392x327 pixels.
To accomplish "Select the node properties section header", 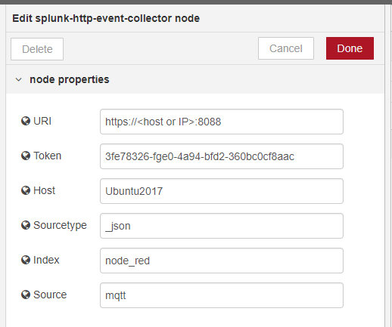I will coord(195,79).
